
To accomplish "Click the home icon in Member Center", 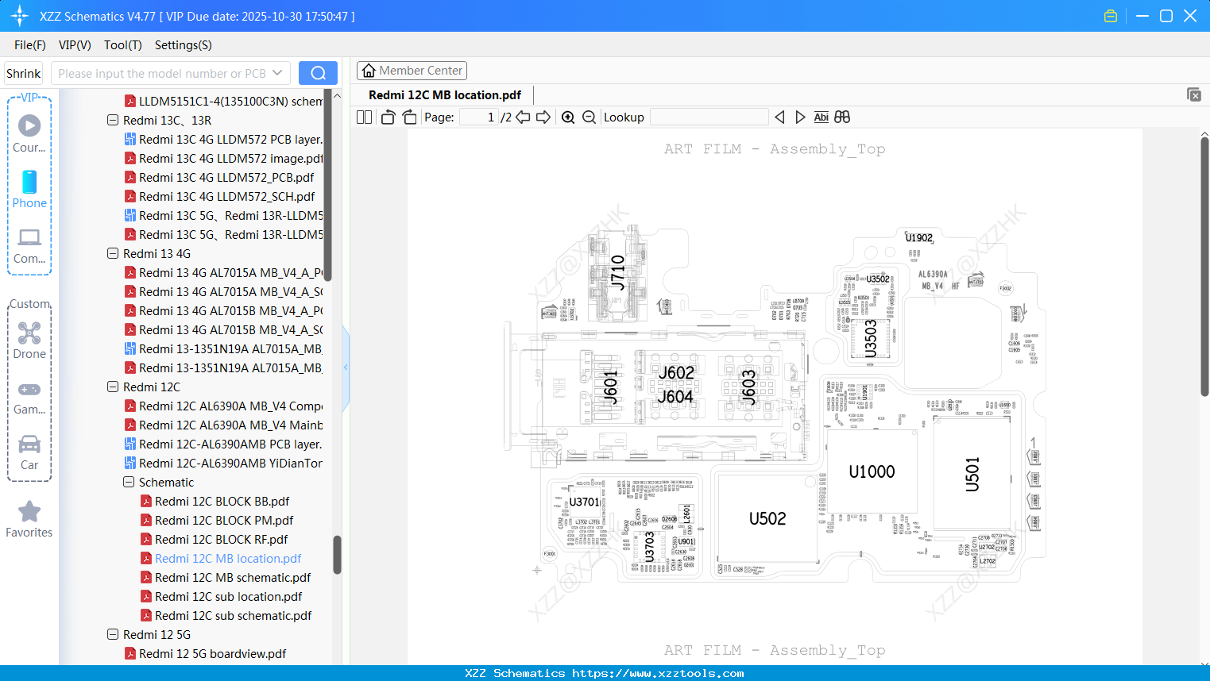I will [369, 71].
